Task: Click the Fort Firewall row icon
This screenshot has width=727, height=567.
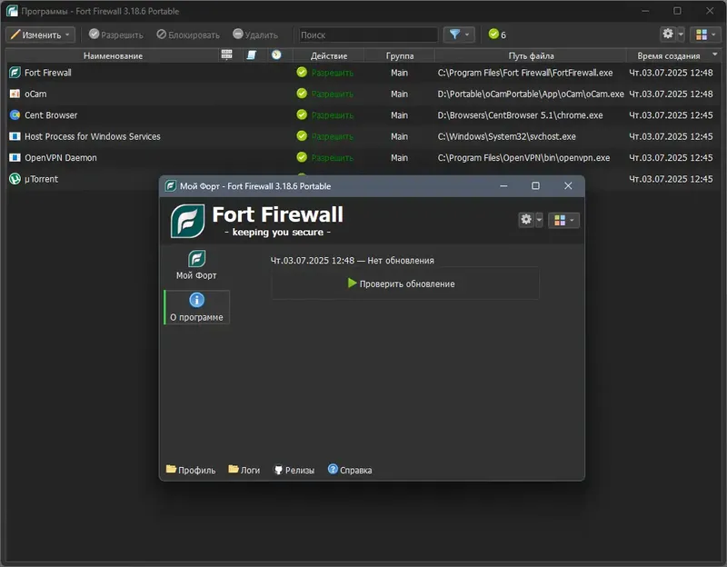Action: pyautogui.click(x=15, y=73)
